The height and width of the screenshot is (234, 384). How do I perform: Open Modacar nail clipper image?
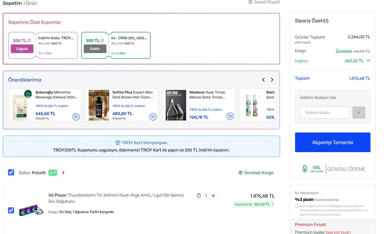point(176,105)
